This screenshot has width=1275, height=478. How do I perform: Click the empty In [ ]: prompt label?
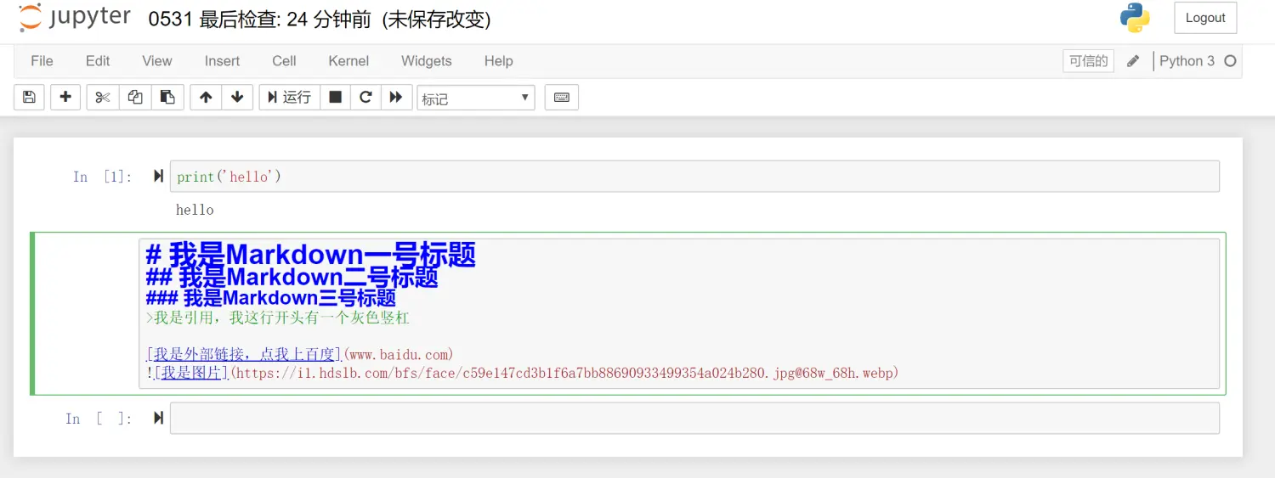click(99, 419)
